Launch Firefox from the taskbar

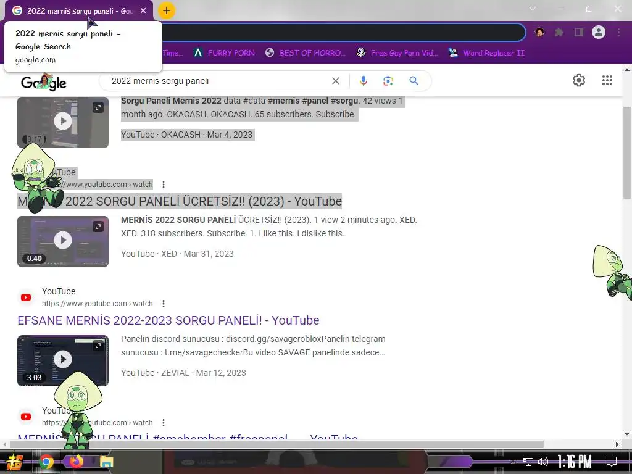tap(76, 461)
